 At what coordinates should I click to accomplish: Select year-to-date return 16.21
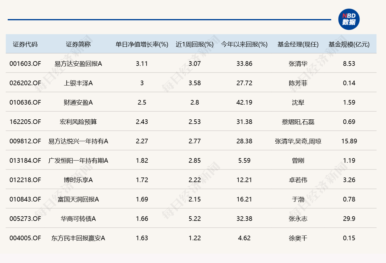244,199
